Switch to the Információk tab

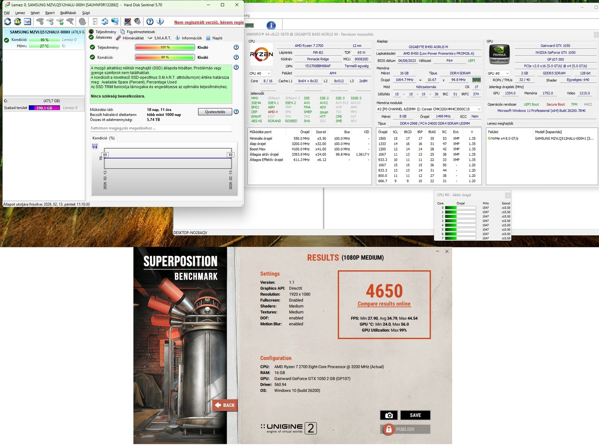point(189,38)
